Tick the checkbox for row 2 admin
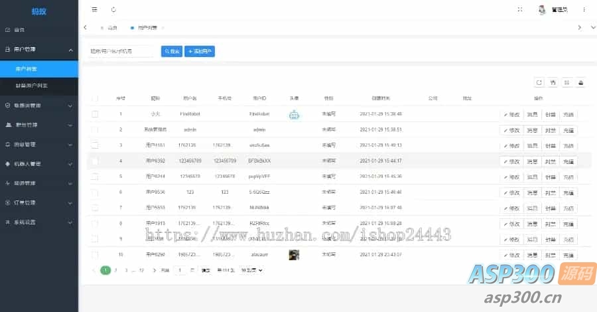 click(95, 129)
